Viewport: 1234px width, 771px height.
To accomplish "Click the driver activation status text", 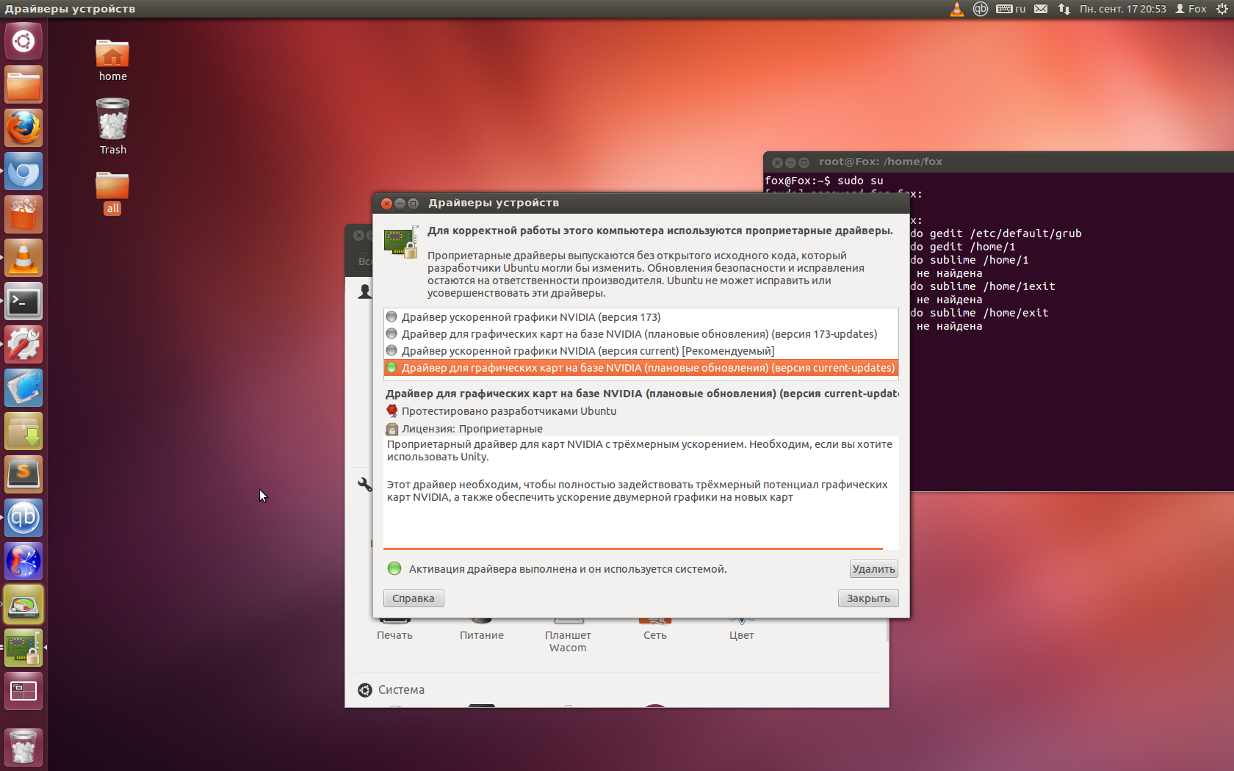I will [567, 569].
